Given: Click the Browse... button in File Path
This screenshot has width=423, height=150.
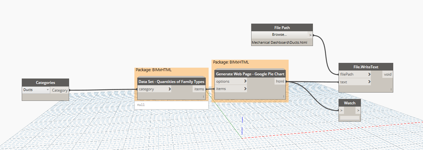Looking at the screenshot, I should pyautogui.click(x=279, y=35).
